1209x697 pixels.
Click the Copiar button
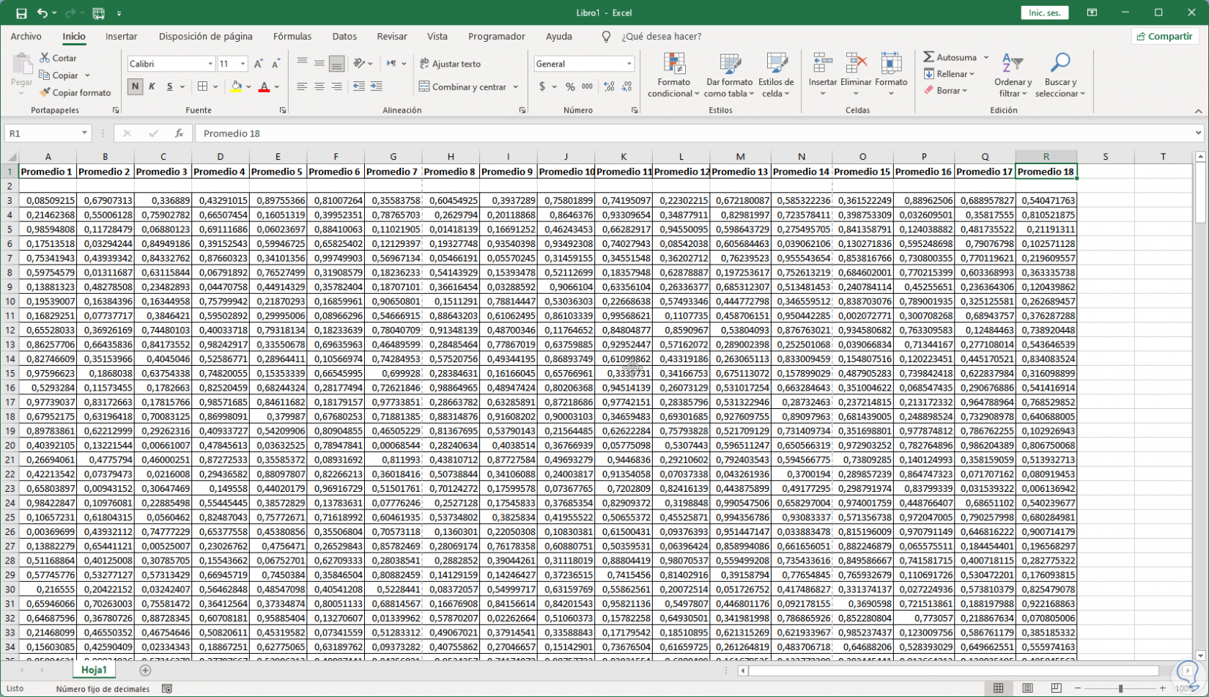pyautogui.click(x=59, y=75)
